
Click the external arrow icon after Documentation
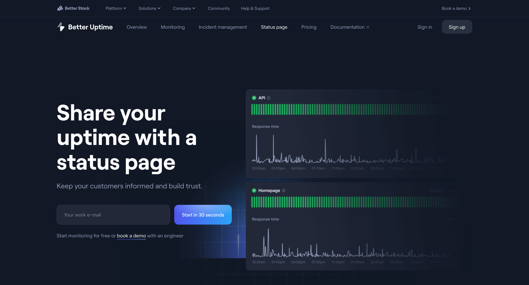pos(367,27)
